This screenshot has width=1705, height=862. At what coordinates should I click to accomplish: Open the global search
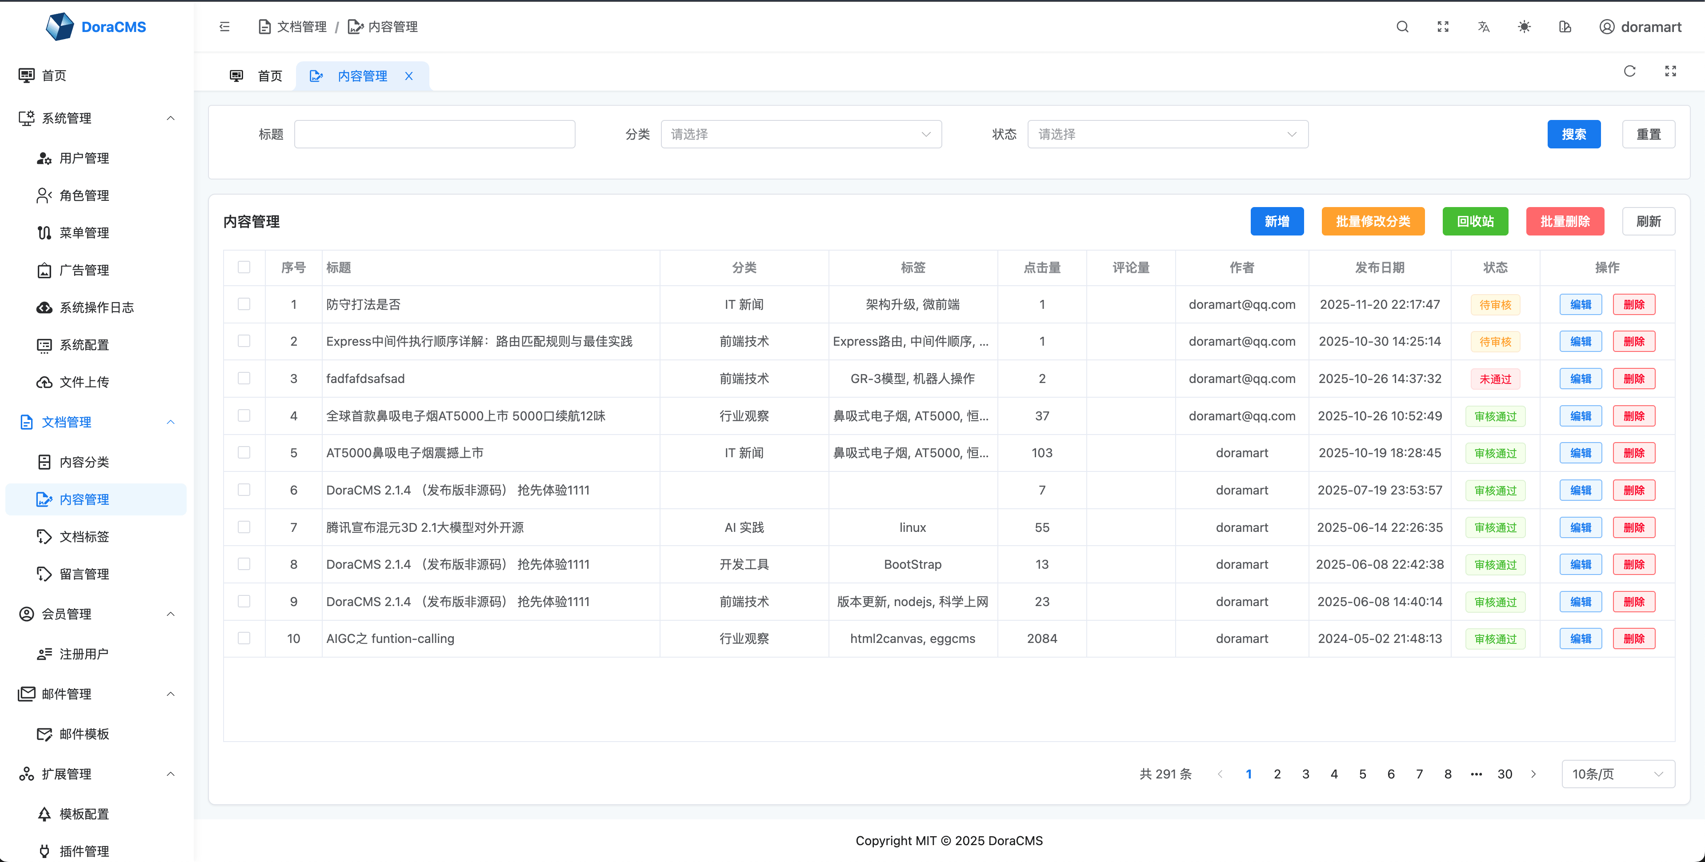click(1402, 27)
